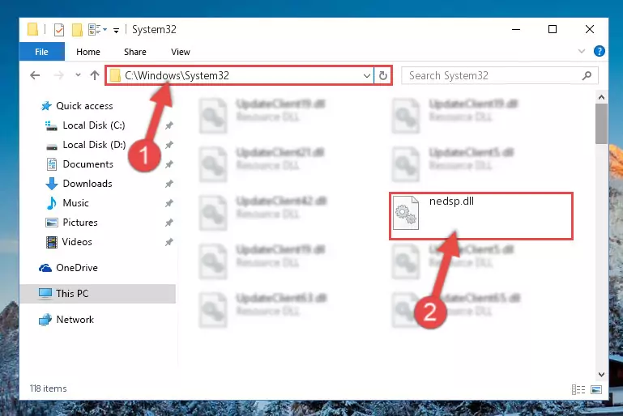
Task: Open the View ribbon tab
Action: click(x=181, y=52)
